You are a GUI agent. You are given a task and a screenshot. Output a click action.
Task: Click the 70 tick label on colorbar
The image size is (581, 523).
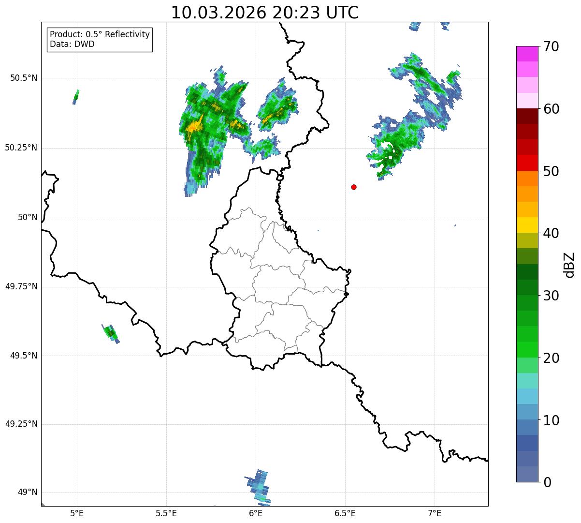(x=551, y=46)
